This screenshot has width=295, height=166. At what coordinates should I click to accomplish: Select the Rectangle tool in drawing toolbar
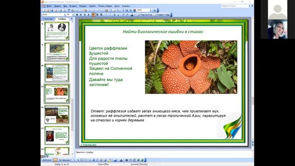tap(82, 160)
